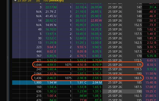Click call ask 4.70 on the 175 row
159x101 pixels.
(95, 65)
